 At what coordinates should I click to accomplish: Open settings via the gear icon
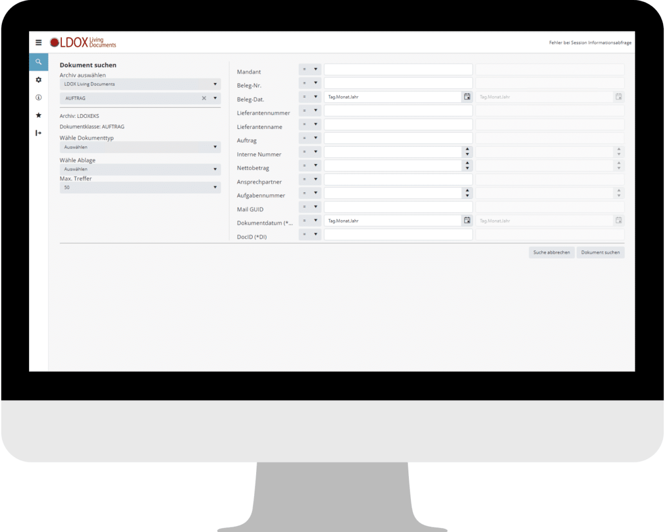click(38, 80)
